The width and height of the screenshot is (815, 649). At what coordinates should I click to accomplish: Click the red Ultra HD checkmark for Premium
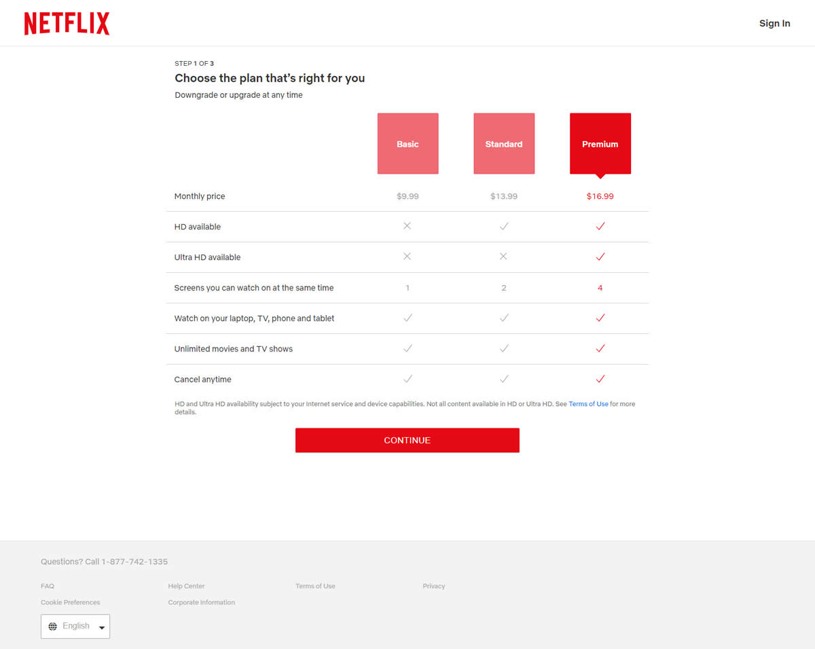click(x=600, y=257)
